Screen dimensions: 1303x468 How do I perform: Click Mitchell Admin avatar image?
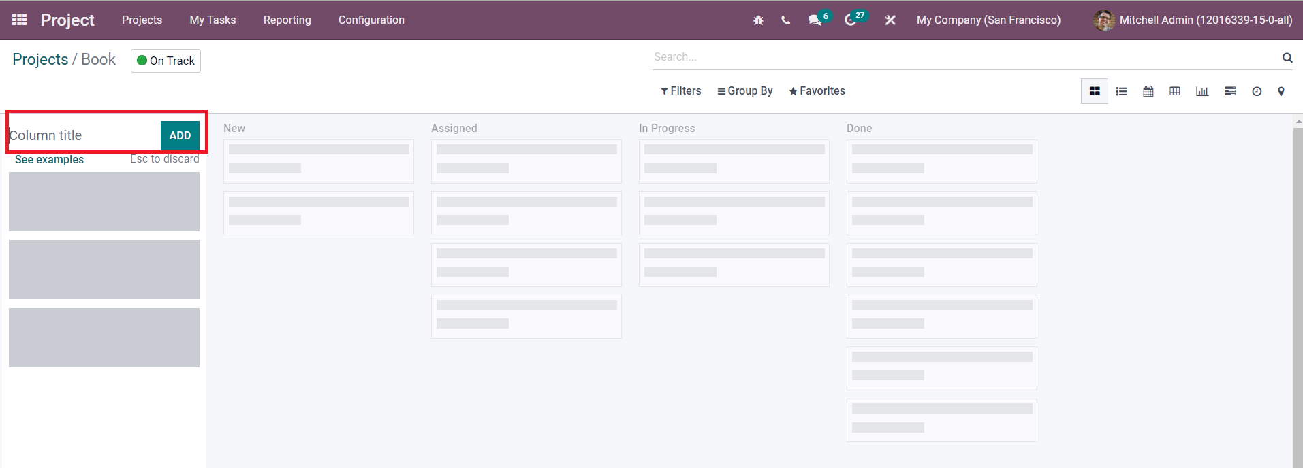1103,20
